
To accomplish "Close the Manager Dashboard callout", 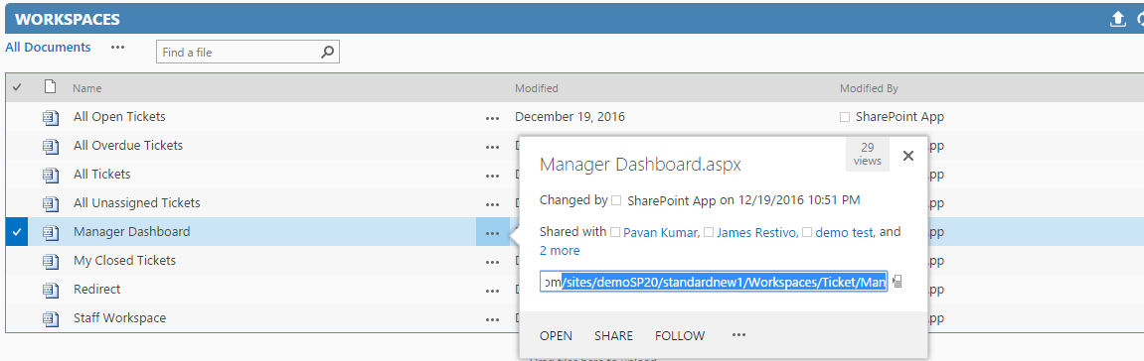I will (x=908, y=155).
